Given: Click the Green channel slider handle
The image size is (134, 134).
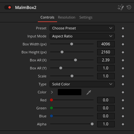Looking at the screenshot, I should click(51, 108).
